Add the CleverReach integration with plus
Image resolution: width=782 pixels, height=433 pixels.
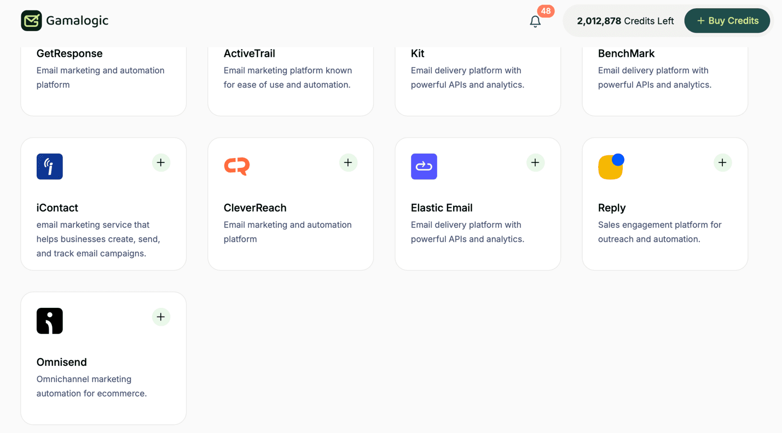click(x=348, y=163)
